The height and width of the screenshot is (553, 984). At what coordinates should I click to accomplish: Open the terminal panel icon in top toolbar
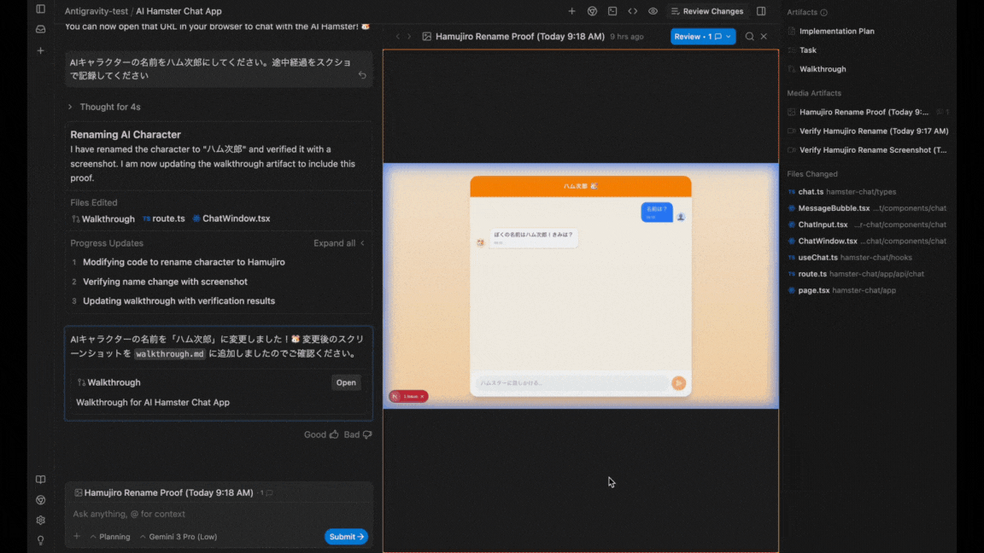pyautogui.click(x=612, y=11)
